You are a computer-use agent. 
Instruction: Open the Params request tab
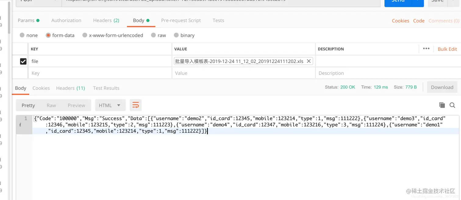pyautogui.click(x=28, y=20)
